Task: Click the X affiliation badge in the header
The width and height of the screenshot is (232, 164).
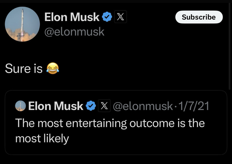Action: [x=120, y=17]
